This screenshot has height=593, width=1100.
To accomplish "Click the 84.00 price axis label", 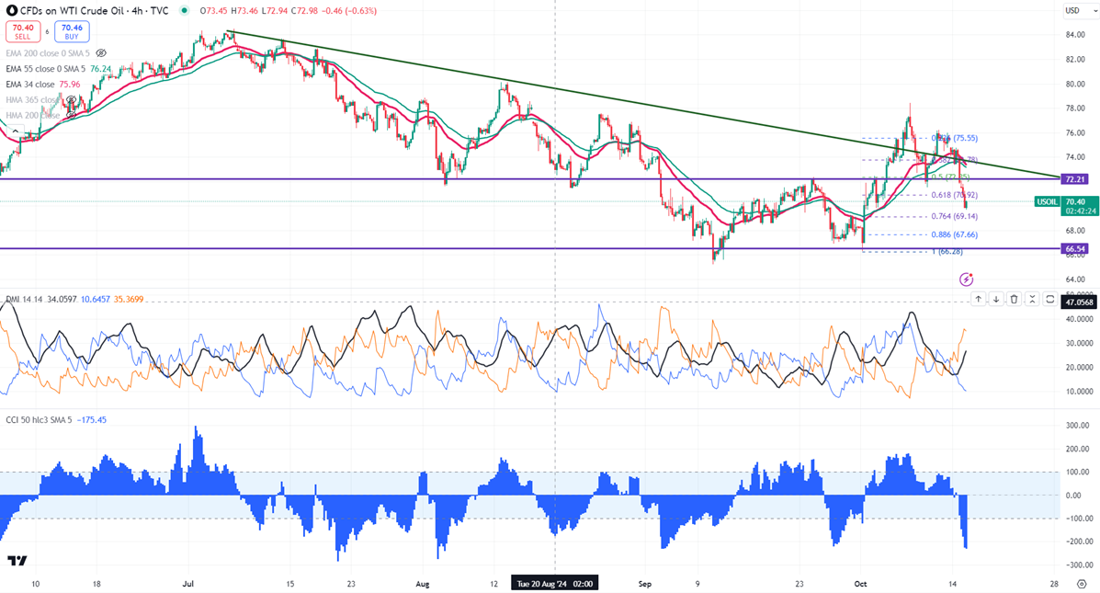I will coord(1075,35).
